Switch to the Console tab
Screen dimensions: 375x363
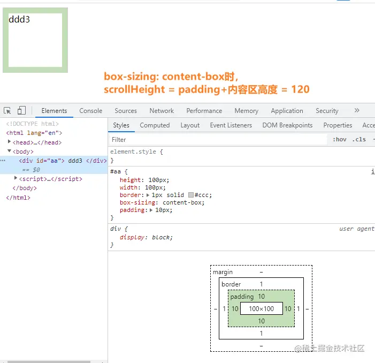[x=90, y=111]
